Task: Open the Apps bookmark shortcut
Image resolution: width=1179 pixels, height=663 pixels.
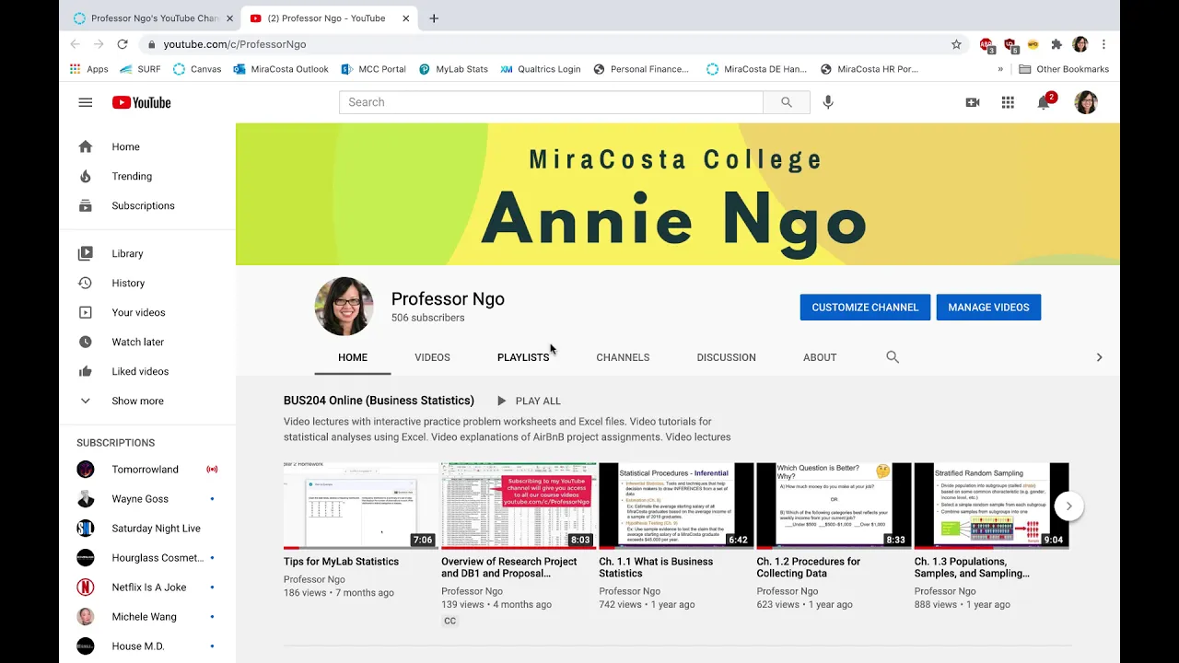Action: pyautogui.click(x=89, y=69)
